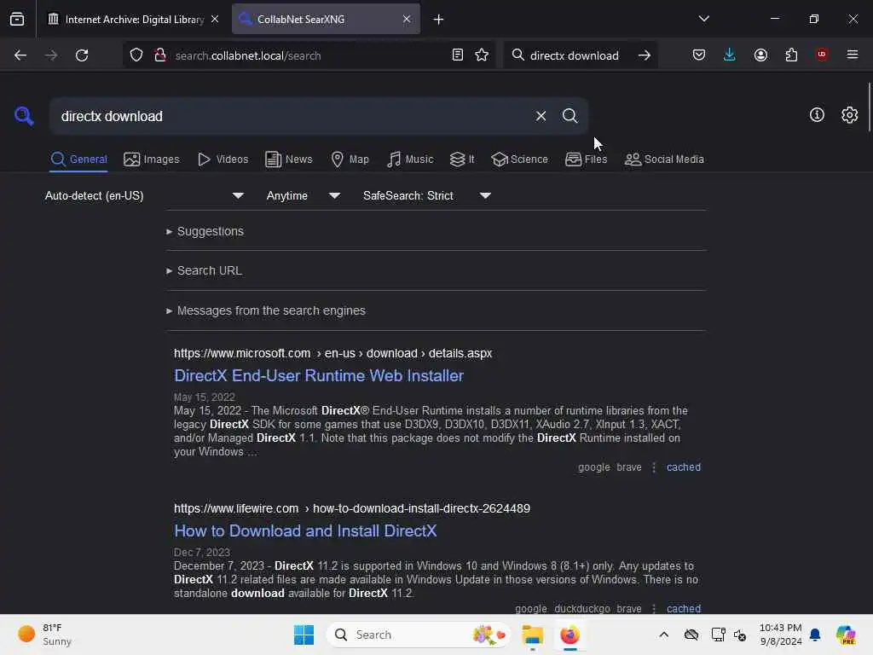873x655 pixels.
Task: Run the Firefox search bar go arrow
Action: coord(645,55)
